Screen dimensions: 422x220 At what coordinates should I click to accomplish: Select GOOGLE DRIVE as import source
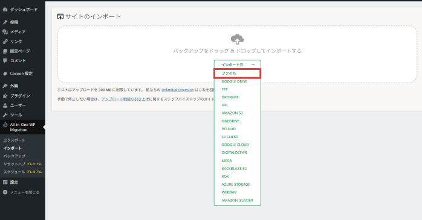[234, 81]
